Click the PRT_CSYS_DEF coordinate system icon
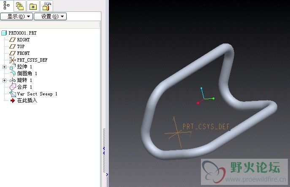Image resolution: width=290 pixels, height=187 pixels. click(x=12, y=60)
